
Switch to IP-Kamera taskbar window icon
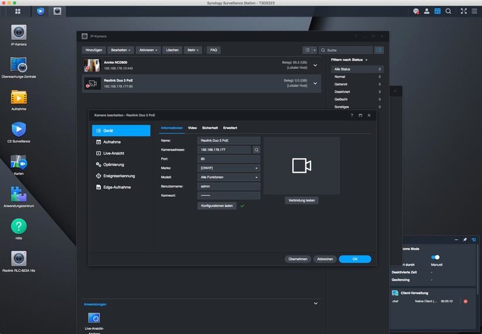point(57,11)
